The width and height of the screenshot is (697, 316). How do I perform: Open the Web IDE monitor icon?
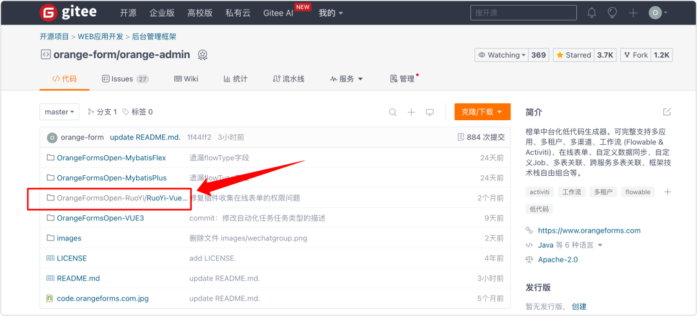point(429,112)
